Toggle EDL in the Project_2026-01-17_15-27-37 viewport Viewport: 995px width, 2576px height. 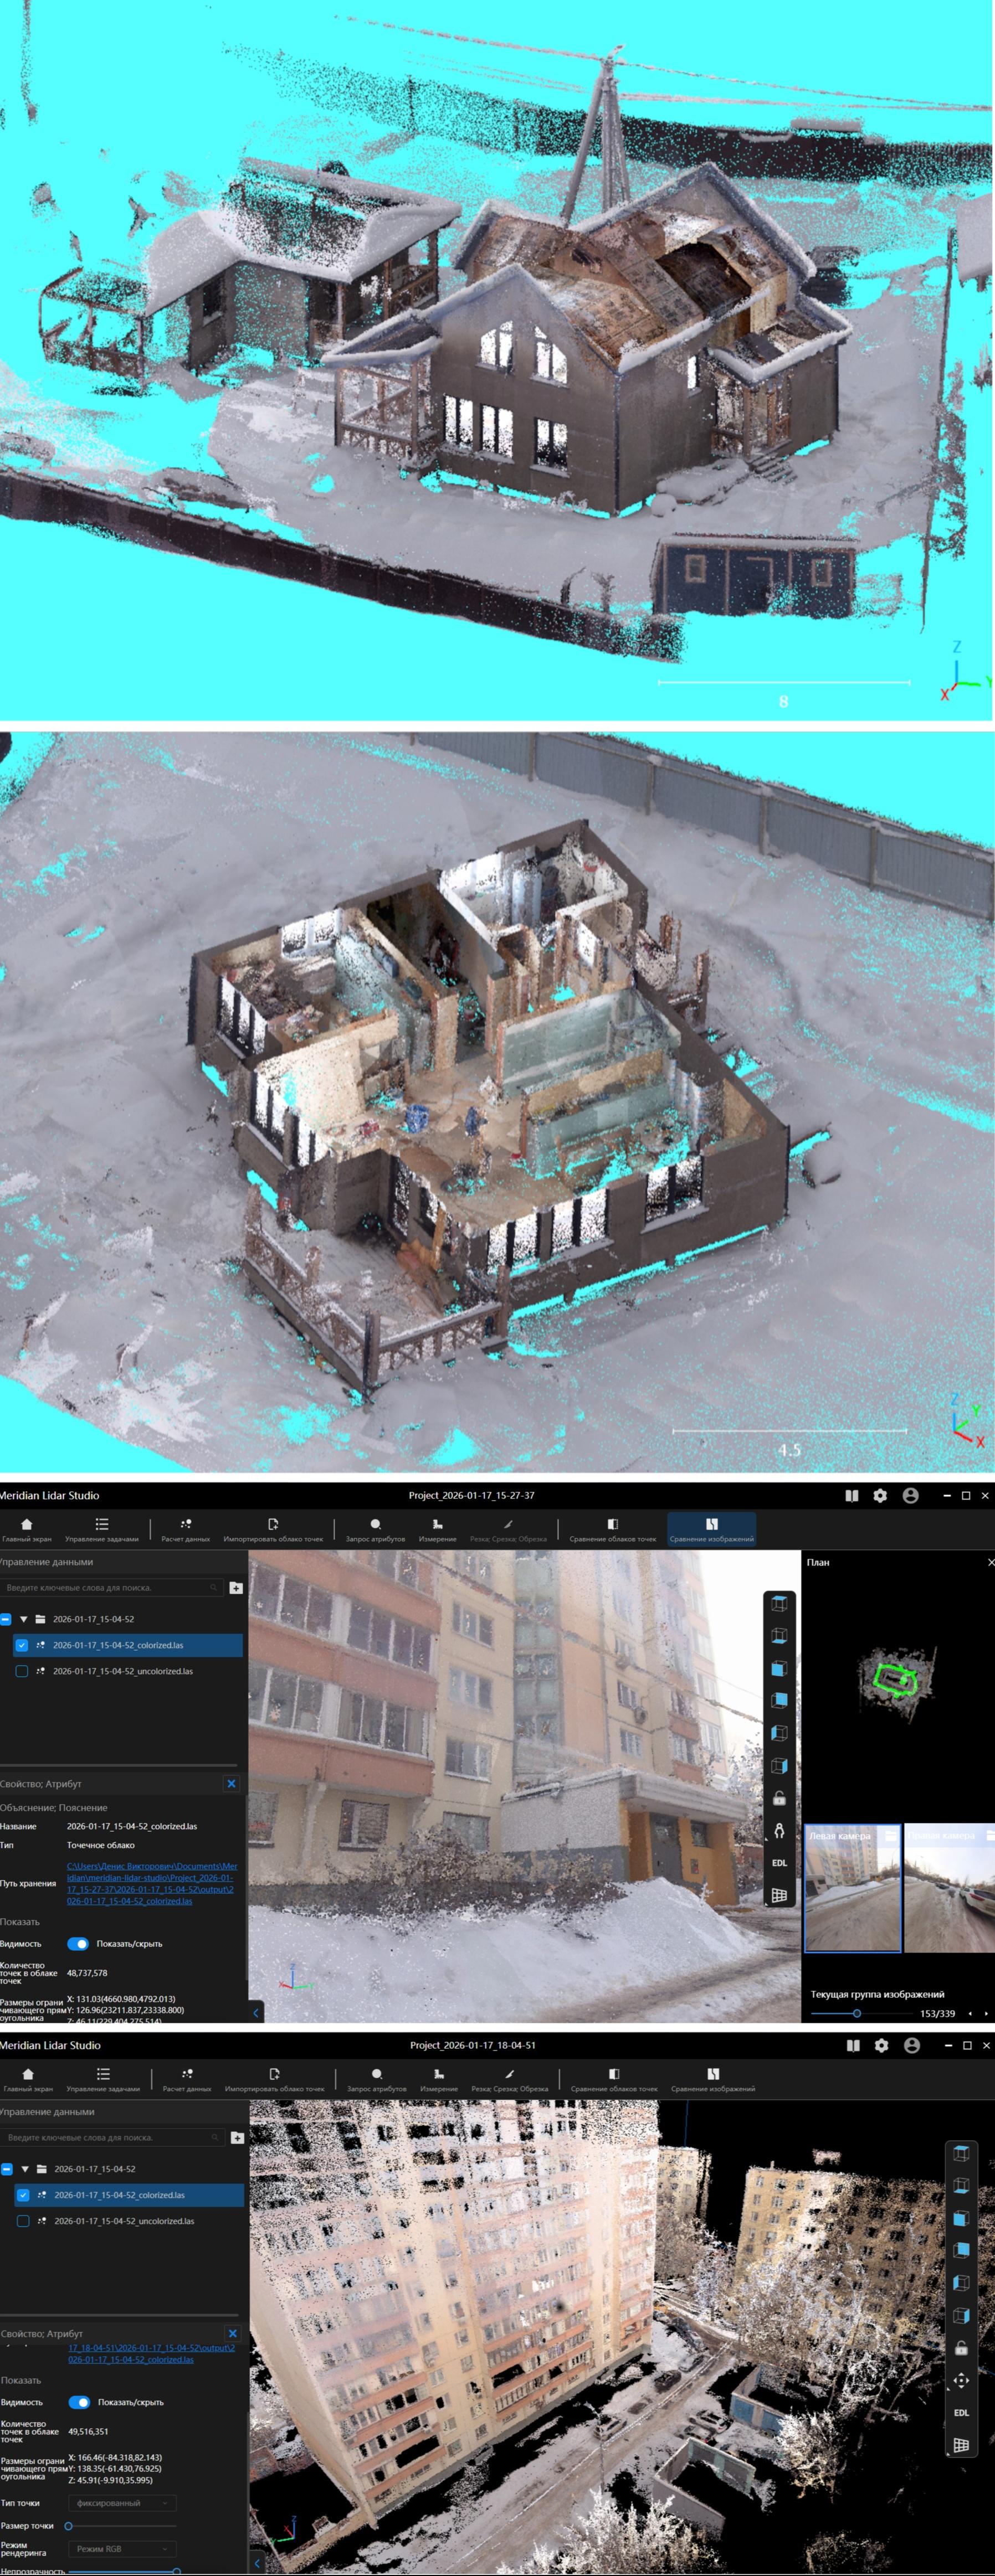(779, 1863)
